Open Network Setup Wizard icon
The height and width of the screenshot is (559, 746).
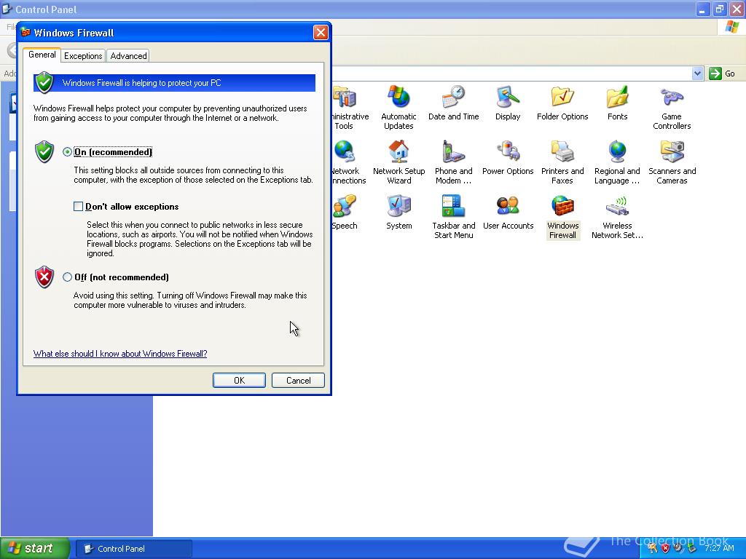coord(398,162)
